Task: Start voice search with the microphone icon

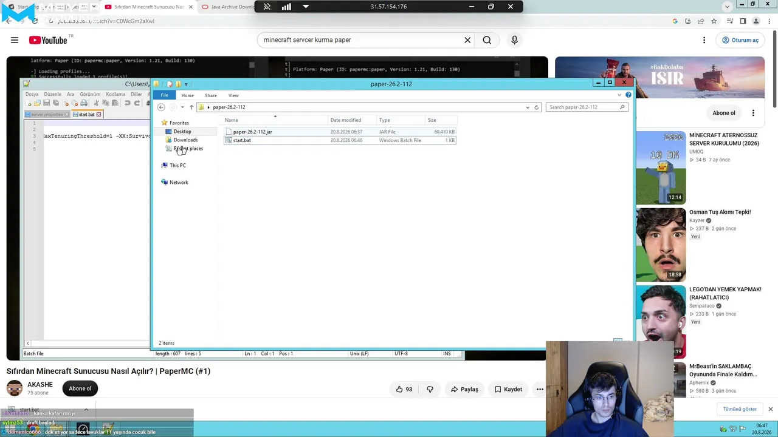Action: coord(514,40)
